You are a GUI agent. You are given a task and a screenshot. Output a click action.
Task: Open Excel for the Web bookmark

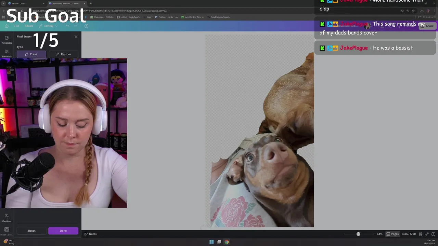192,17
